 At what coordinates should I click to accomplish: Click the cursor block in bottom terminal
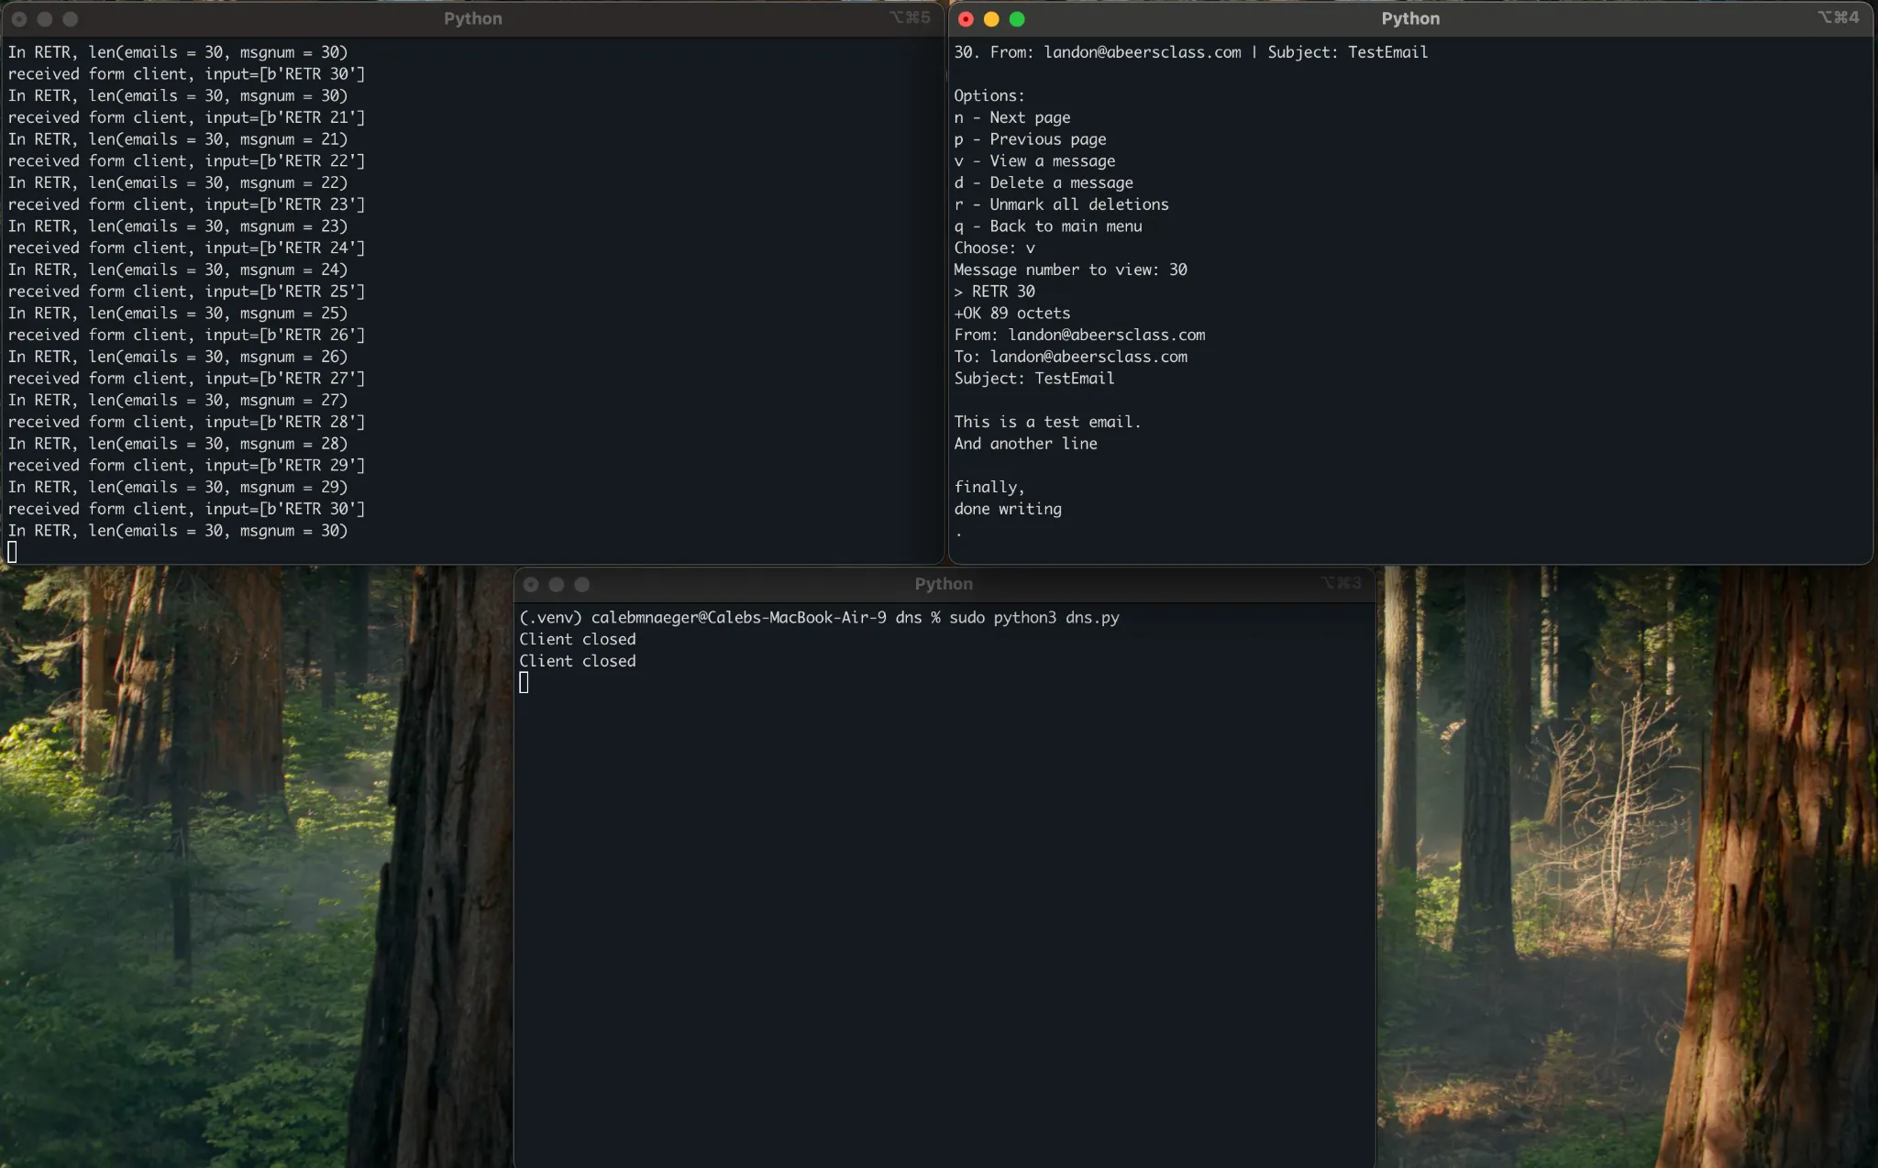point(524,682)
